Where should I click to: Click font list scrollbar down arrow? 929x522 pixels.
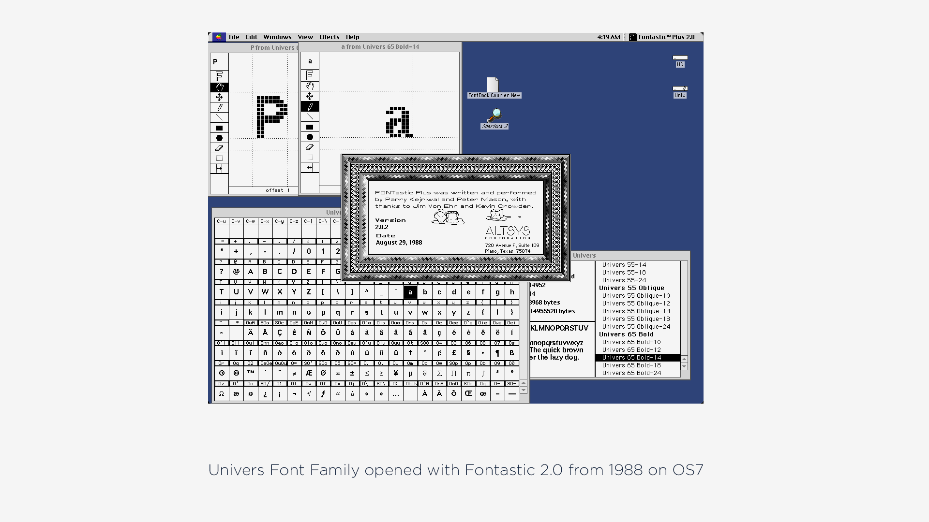click(x=684, y=367)
